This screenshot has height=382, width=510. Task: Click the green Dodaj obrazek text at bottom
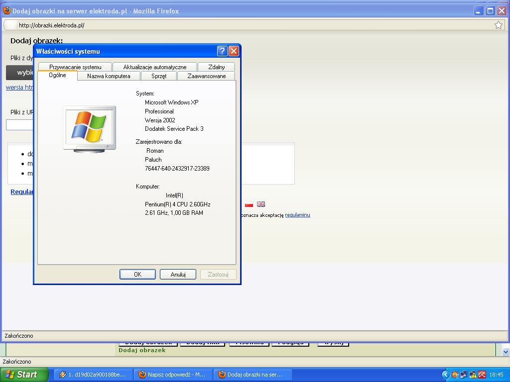[x=142, y=350]
